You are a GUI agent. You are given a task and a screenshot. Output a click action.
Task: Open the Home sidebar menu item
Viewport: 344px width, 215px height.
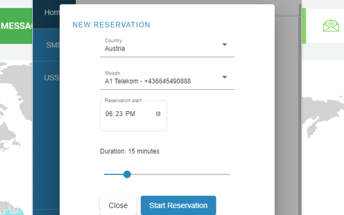[52, 12]
